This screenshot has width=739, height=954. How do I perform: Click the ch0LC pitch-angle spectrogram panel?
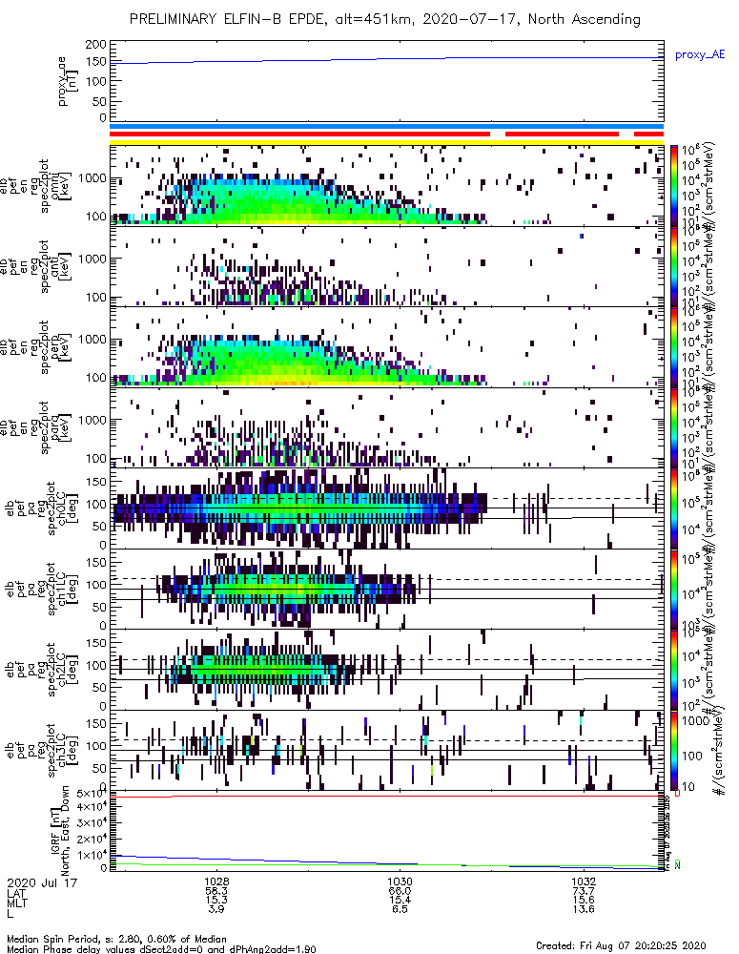tap(386, 508)
